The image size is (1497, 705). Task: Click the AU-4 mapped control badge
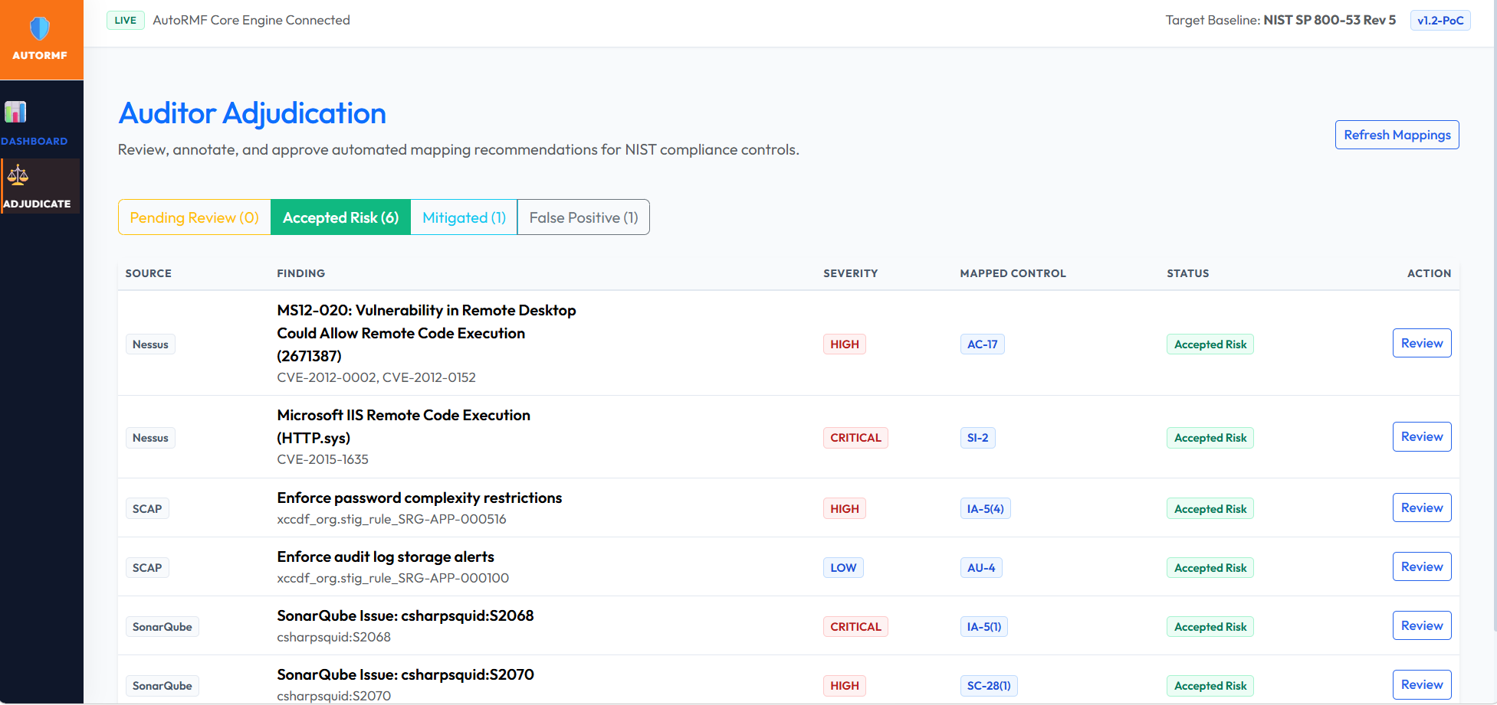(981, 568)
